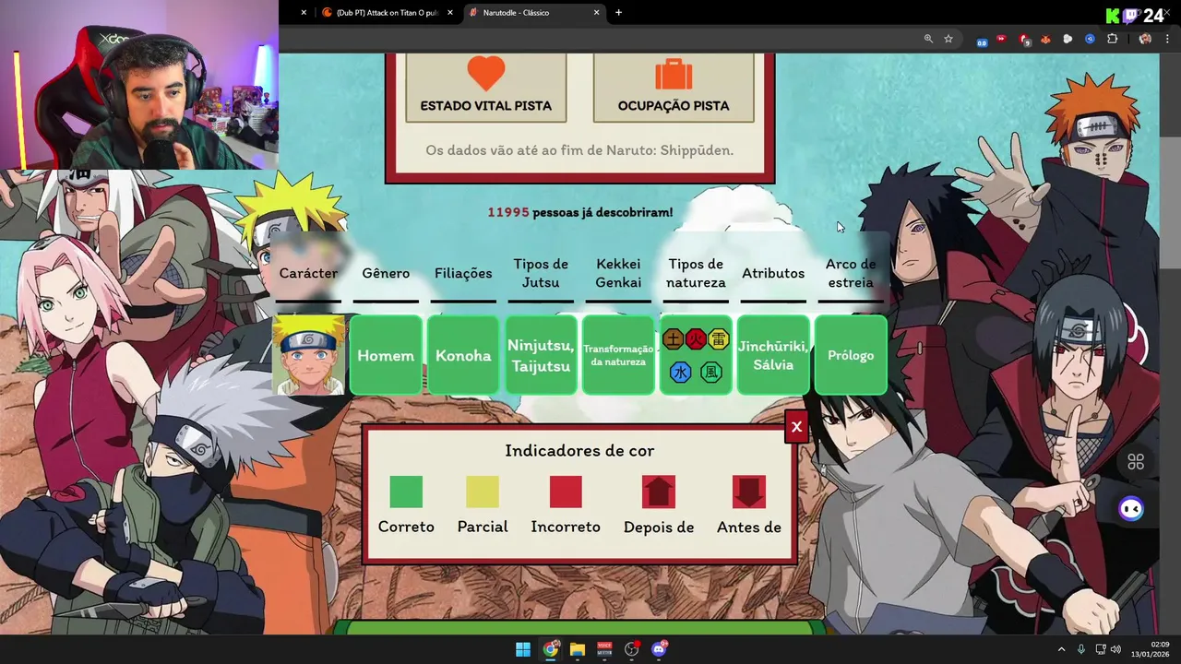Open OBS Studio from the taskbar
Screen dimensions: 1181x664
[x=632, y=649]
